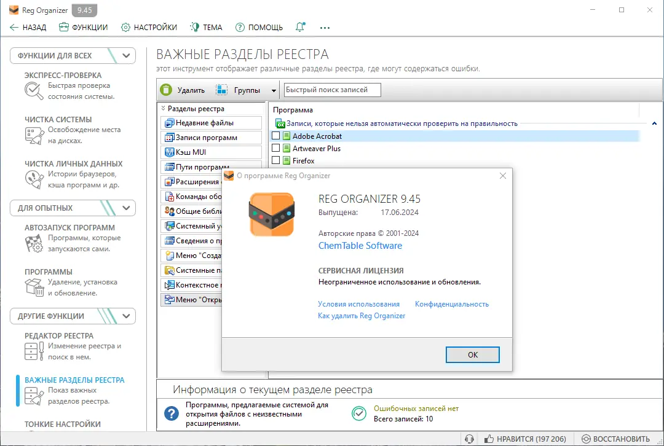This screenshot has height=446, width=664.
Task: Select Записи программ registry section
Action: coord(211,138)
